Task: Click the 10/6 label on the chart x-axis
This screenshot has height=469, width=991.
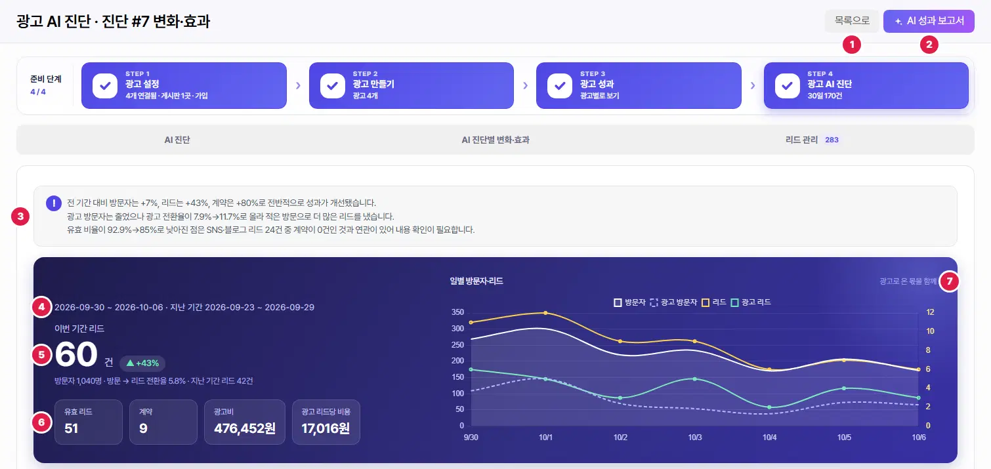Action: coord(918,436)
